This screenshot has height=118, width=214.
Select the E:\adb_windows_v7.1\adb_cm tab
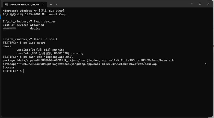point(25,5)
